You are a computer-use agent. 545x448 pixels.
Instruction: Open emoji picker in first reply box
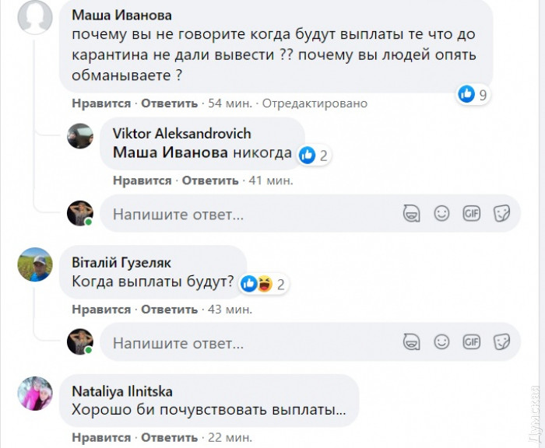(441, 213)
